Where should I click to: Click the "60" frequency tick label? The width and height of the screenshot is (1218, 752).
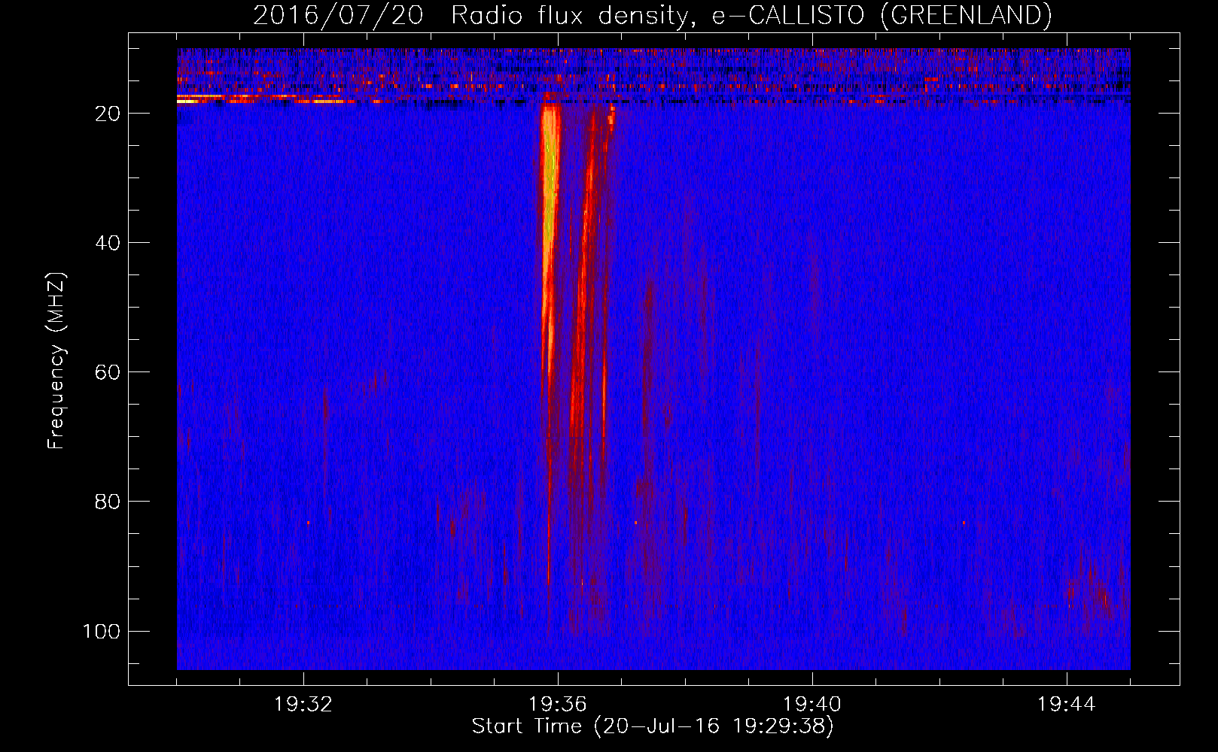click(x=108, y=372)
